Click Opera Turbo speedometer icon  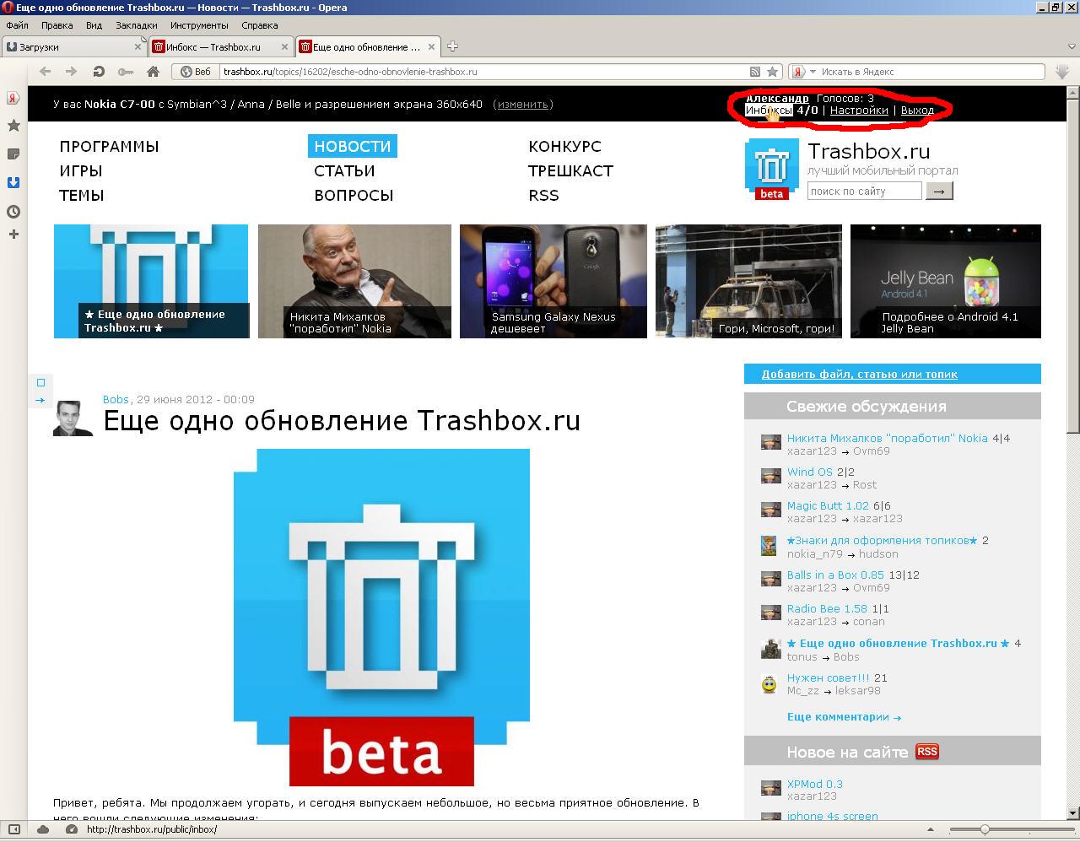[72, 829]
